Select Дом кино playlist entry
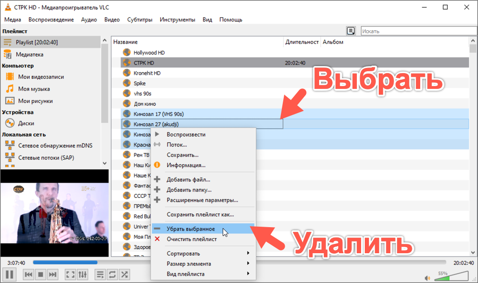478x283 pixels. (144, 104)
